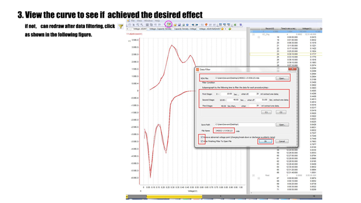This screenshot has width=361, height=203.
Task: Click Open next to the Save Path field
Action: click(282, 125)
